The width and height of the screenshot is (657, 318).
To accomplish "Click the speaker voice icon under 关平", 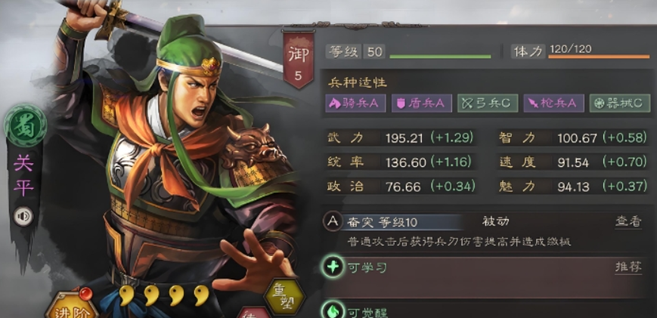I will 23,216.
